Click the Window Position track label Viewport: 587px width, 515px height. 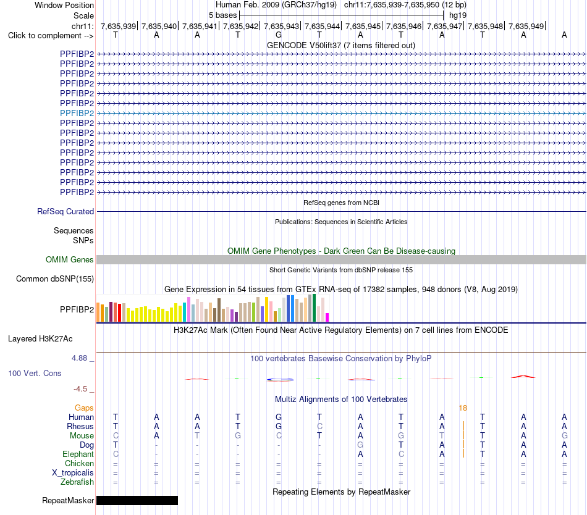click(64, 5)
